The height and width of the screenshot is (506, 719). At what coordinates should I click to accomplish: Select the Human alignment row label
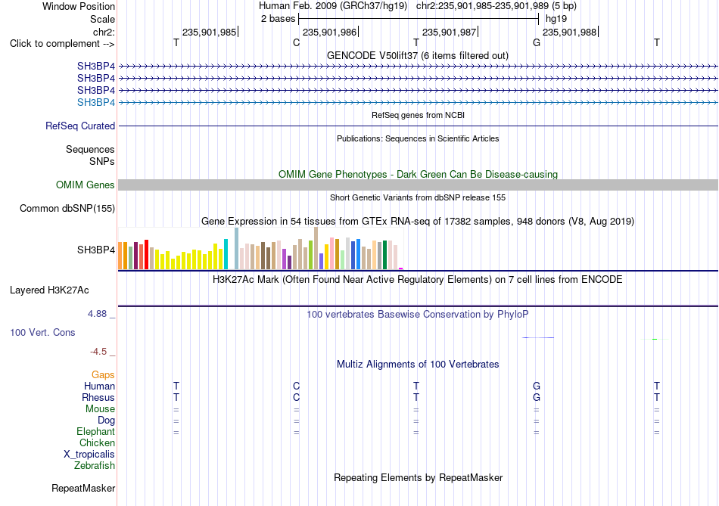click(99, 386)
